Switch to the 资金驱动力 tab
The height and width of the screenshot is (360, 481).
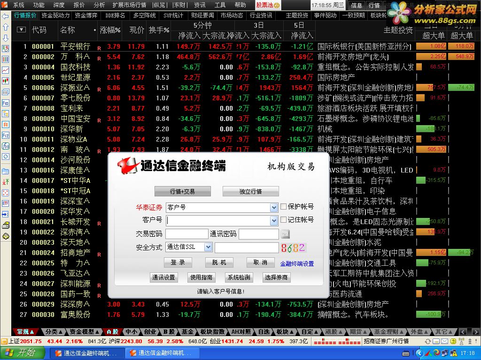pos(55,15)
